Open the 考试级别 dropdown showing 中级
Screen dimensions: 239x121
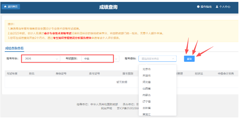tap(100, 59)
